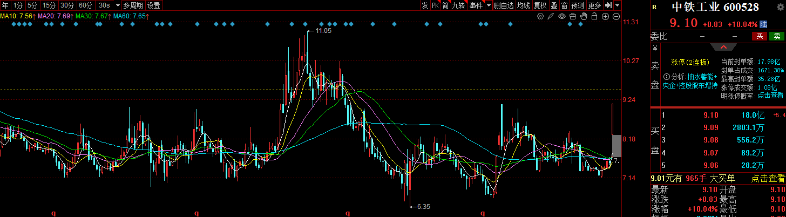
Task: Open the toolbox briefcase icon
Action: click(x=573, y=16)
